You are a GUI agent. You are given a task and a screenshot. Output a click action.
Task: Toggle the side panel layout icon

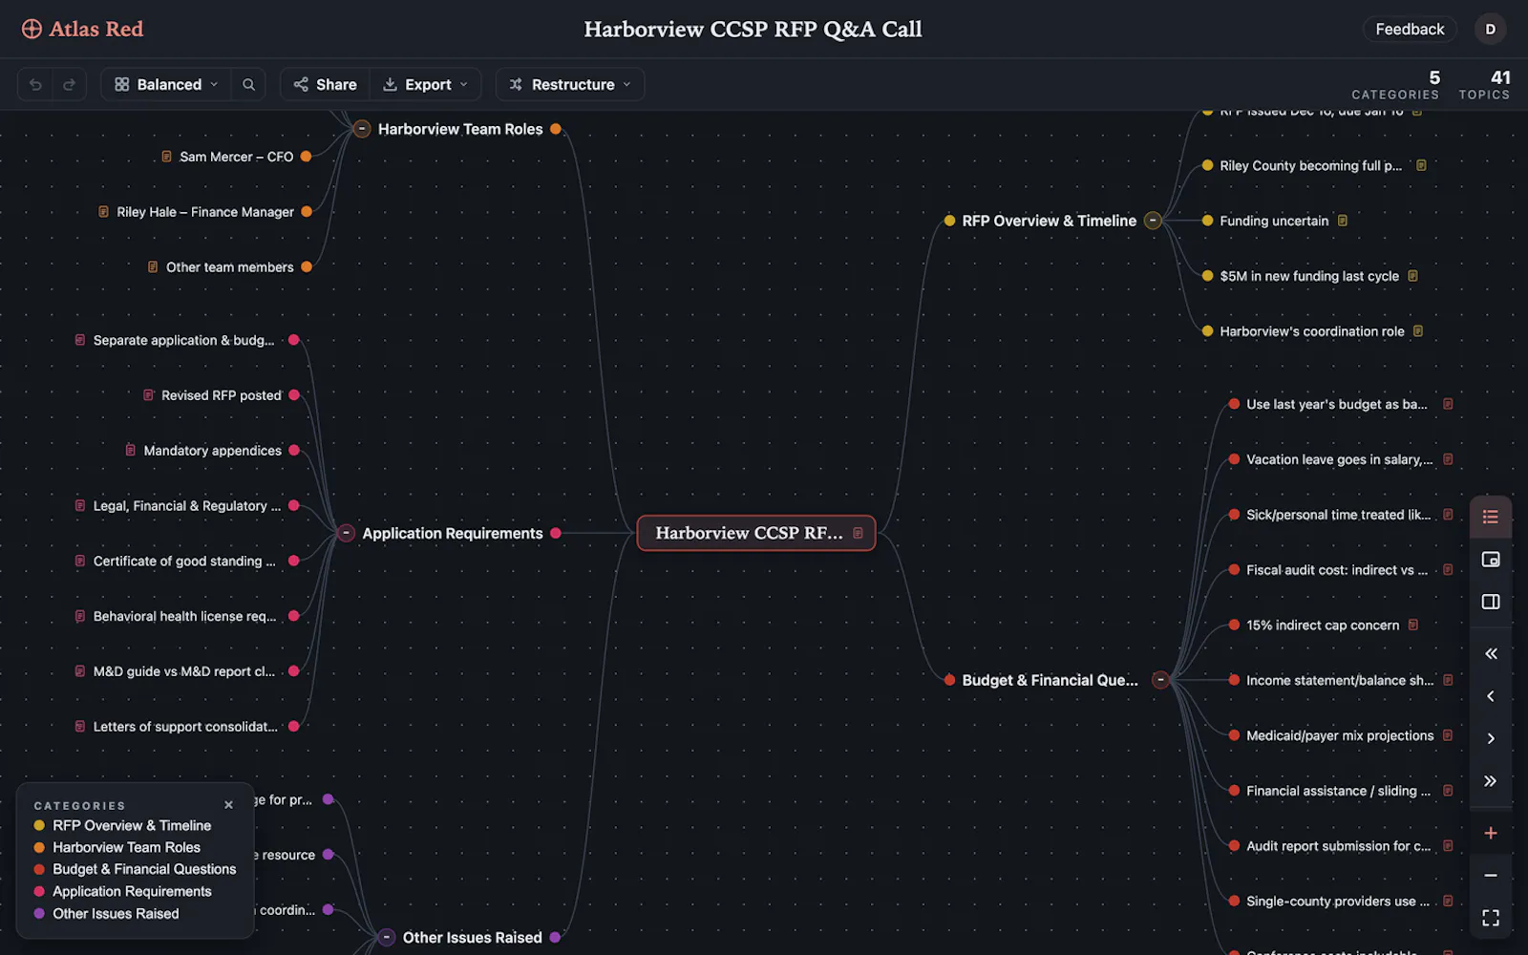tap(1490, 602)
